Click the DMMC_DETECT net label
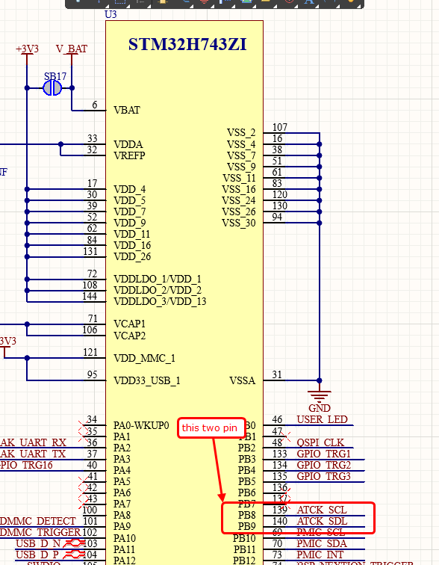Screen dimensions: 439x565 [x=38, y=521]
